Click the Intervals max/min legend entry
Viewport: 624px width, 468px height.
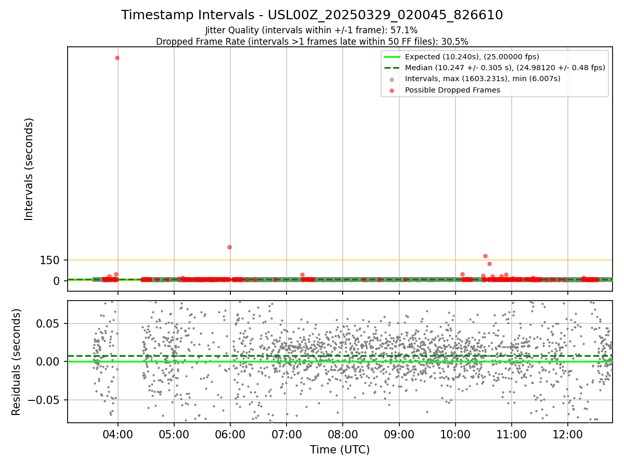coord(472,79)
